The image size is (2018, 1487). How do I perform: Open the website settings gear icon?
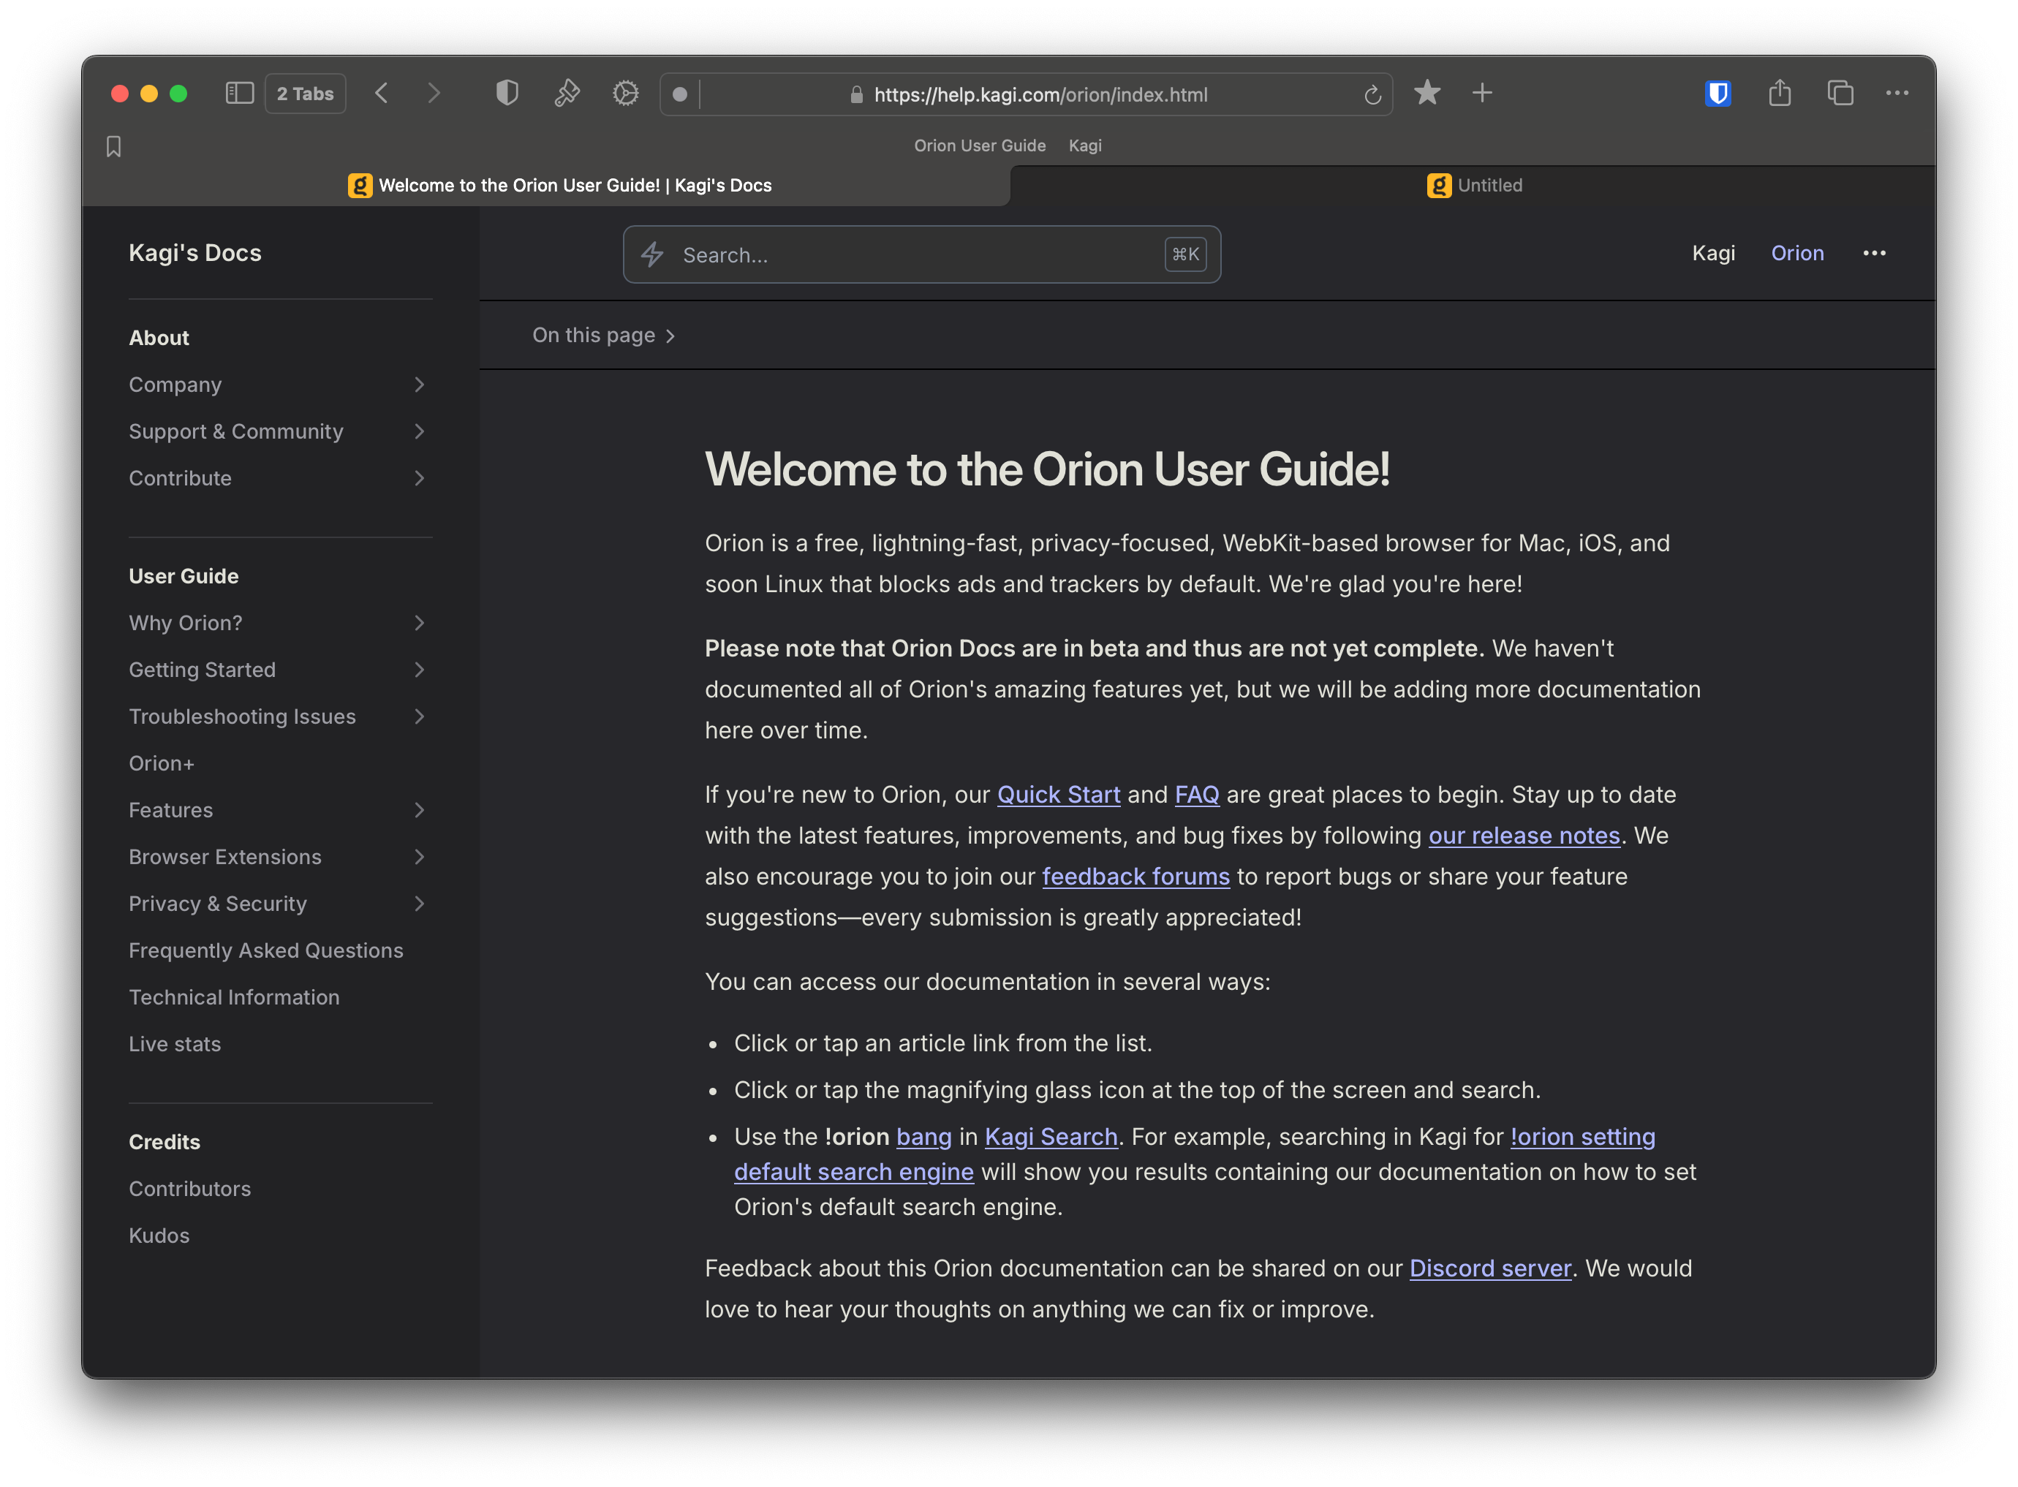tap(626, 94)
